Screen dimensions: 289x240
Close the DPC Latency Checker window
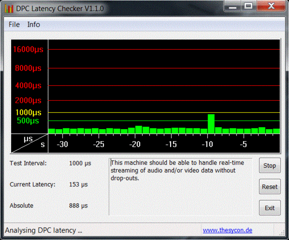271,6
